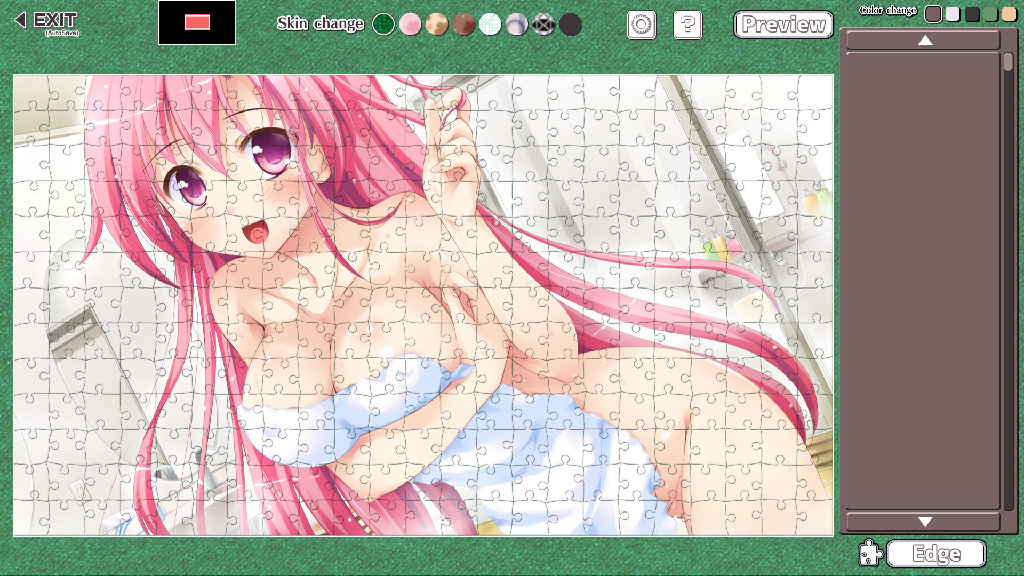Open the settings gear icon
The width and height of the screenshot is (1024, 576).
pyautogui.click(x=641, y=25)
